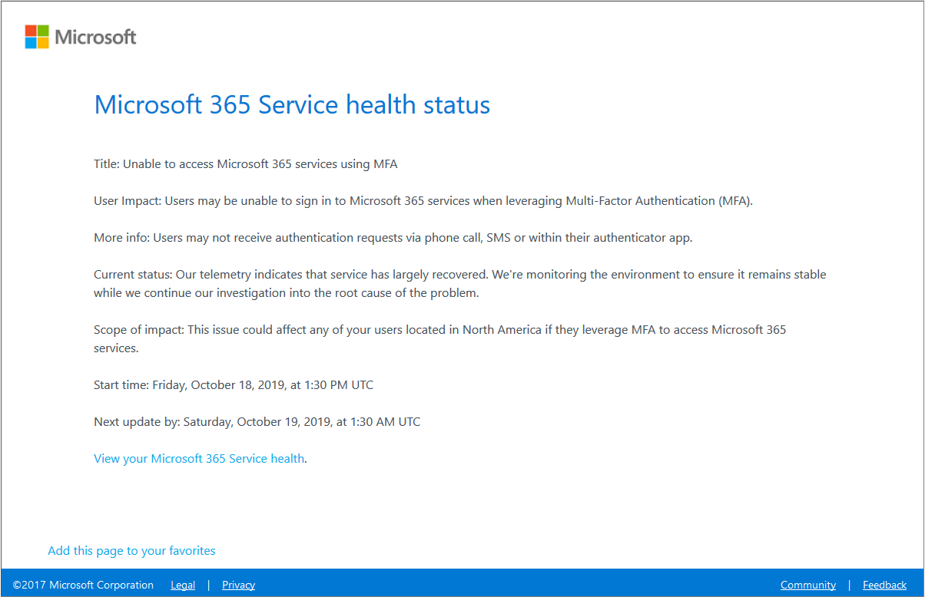This screenshot has height=597, width=925.
Task: Click the Scope of impact paragraph
Action: (x=440, y=338)
